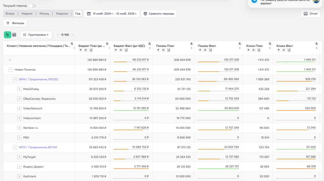The width and height of the screenshot is (324, 181).
Task: Pin the Клики Факт column
Action: [316, 44]
